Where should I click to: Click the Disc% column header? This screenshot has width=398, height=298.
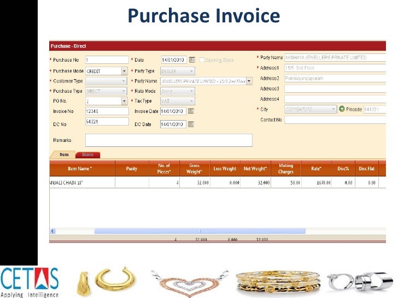click(x=343, y=169)
